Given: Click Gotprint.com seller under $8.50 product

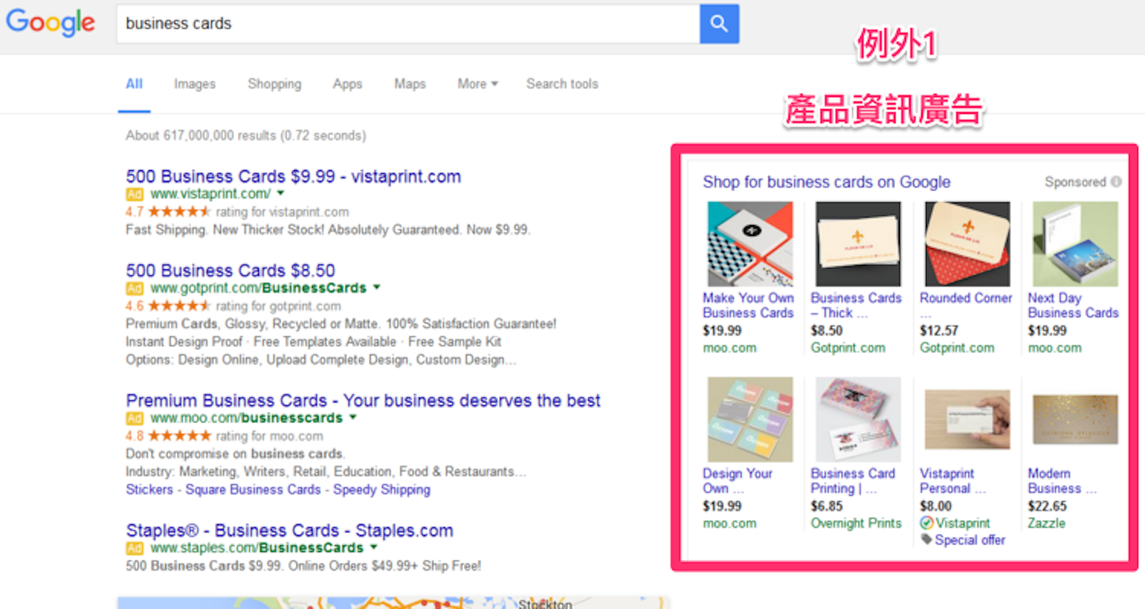Looking at the screenshot, I should [848, 348].
